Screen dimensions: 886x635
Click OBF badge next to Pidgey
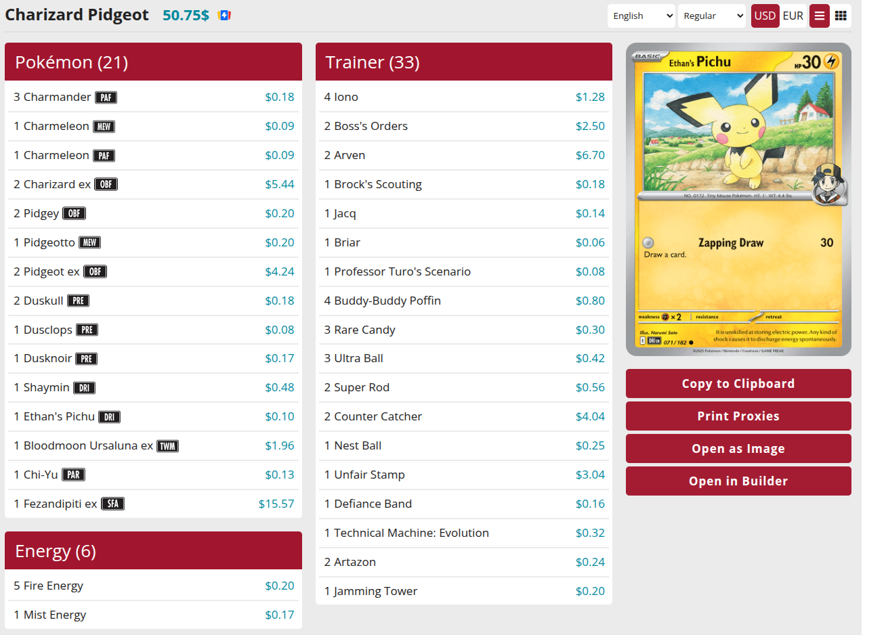[75, 213]
